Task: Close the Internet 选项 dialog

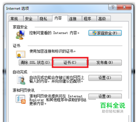Action: (x=124, y=7)
